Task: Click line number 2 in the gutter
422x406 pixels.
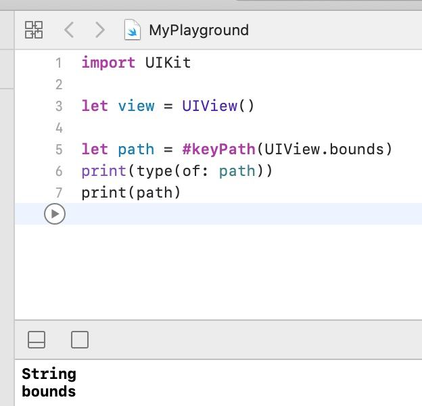Action: click(x=59, y=85)
